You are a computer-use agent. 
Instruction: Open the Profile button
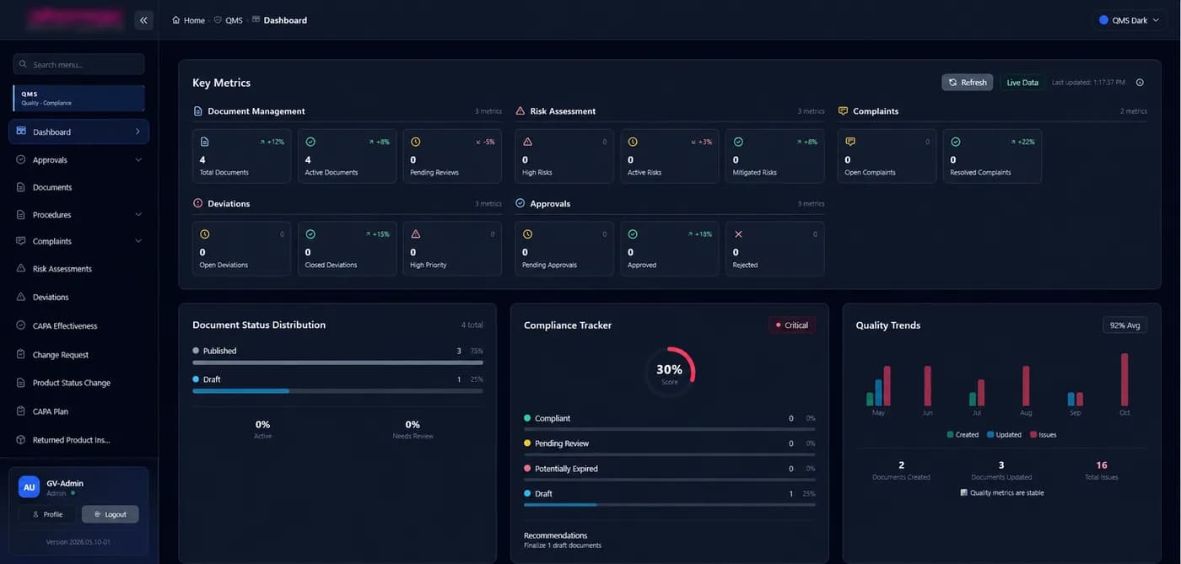(x=47, y=514)
